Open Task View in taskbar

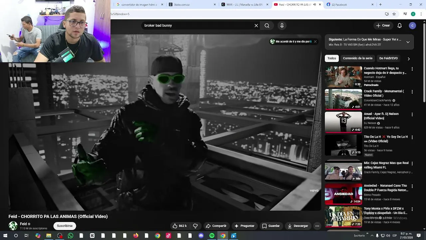tap(27, 236)
